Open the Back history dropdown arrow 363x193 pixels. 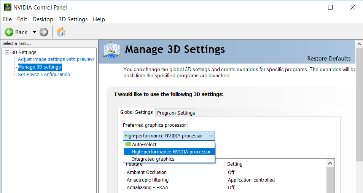(34, 32)
